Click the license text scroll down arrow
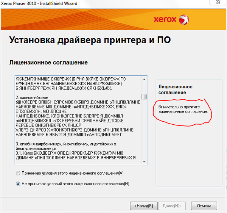 144,162
